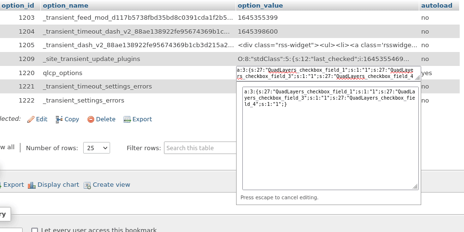Click the pencil Edit icon

point(31,119)
